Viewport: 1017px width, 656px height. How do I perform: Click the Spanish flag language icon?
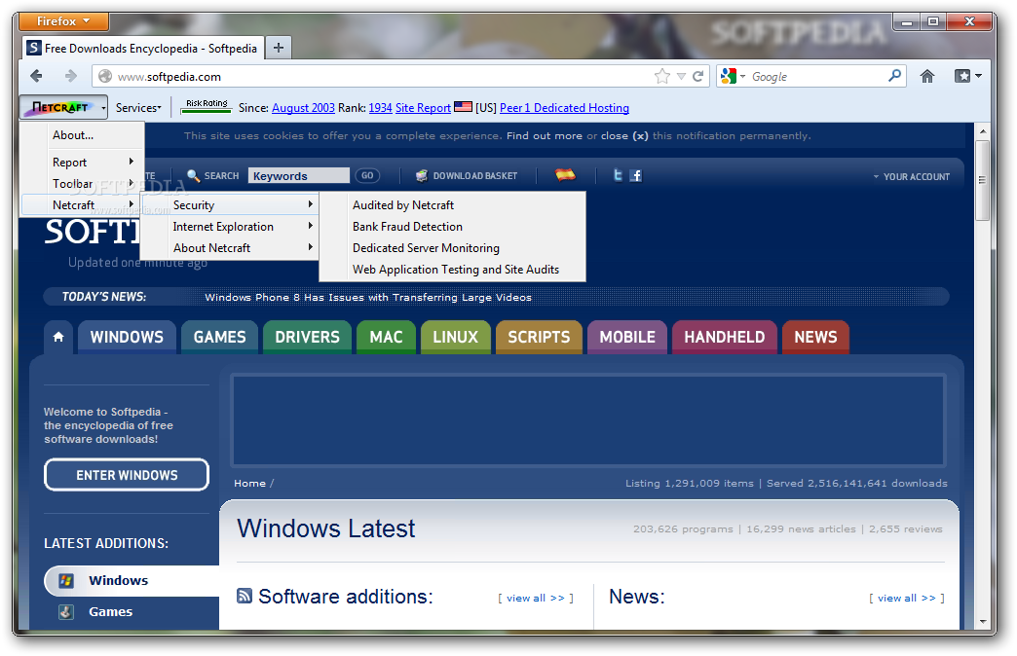565,175
